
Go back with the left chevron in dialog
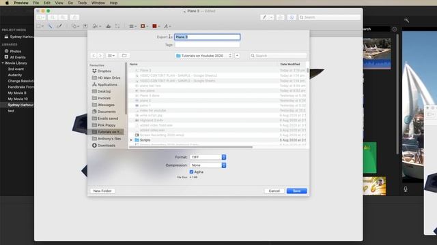94,56
